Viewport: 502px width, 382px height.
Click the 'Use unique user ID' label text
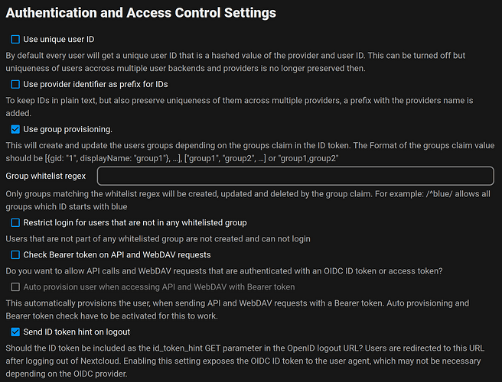(70, 39)
